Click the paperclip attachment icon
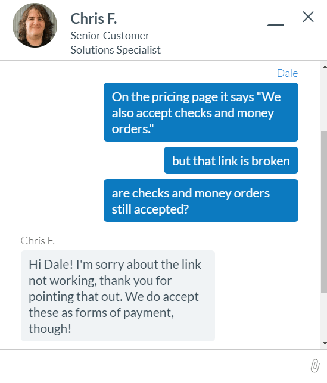 tap(315, 365)
